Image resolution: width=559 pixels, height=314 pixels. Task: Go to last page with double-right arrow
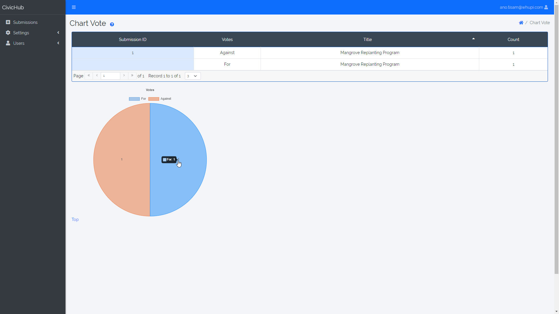(132, 76)
